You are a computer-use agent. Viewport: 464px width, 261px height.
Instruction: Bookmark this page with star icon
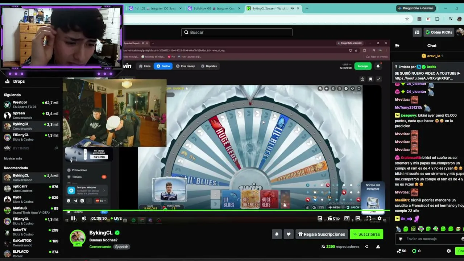point(407,19)
